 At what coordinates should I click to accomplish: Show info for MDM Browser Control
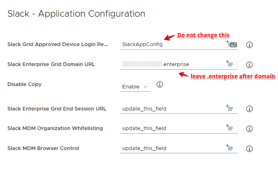tap(250, 148)
